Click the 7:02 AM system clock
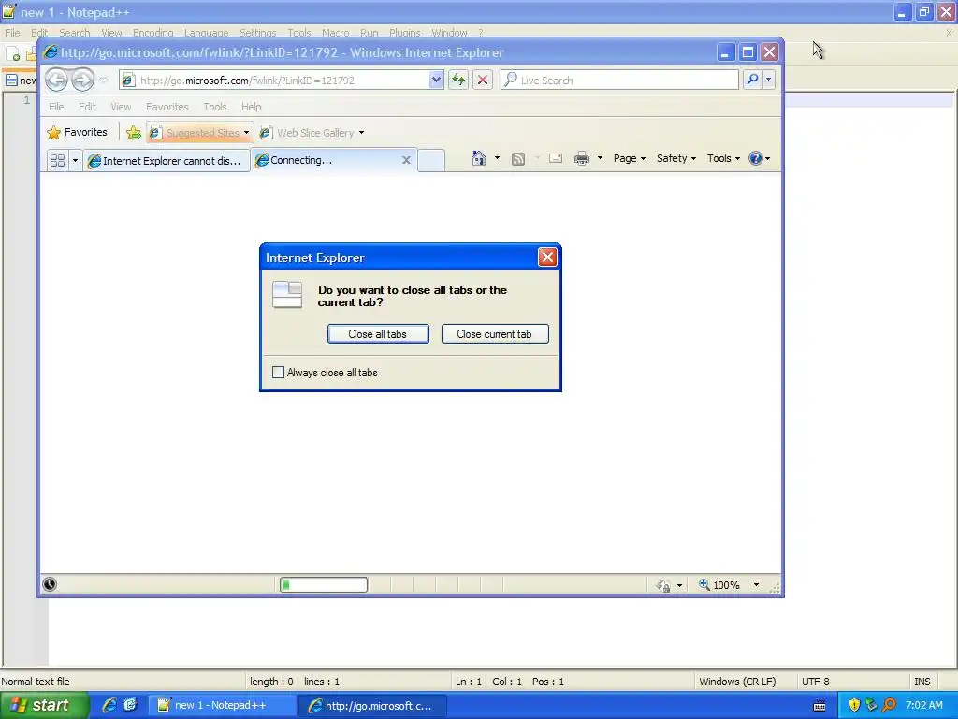 tap(923, 705)
